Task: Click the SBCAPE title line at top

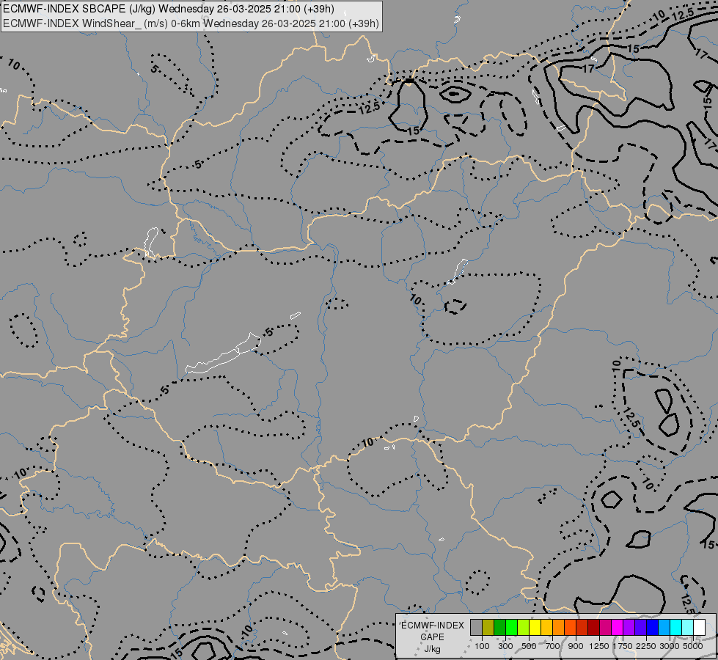Action: [x=169, y=9]
